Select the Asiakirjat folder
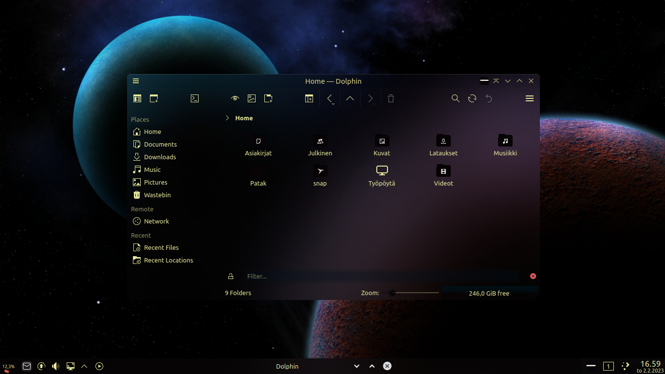 [259, 145]
